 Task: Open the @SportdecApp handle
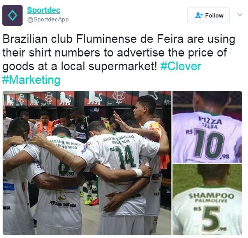(x=48, y=19)
